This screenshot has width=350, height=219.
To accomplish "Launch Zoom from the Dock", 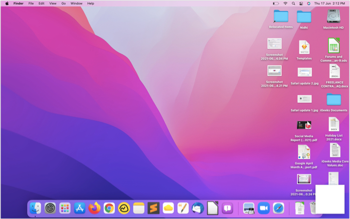I will (264, 208).
